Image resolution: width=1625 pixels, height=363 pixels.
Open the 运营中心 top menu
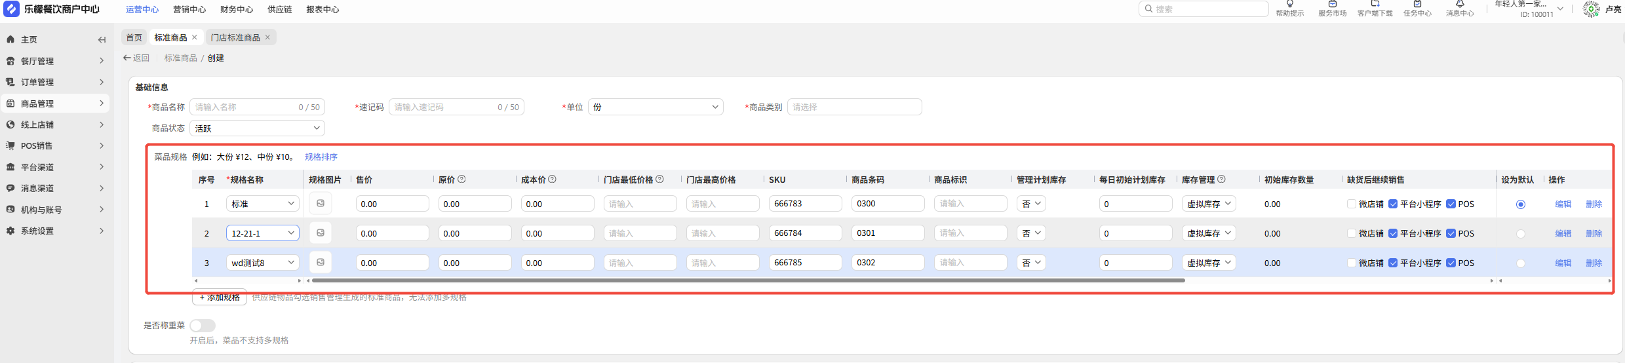pos(142,9)
